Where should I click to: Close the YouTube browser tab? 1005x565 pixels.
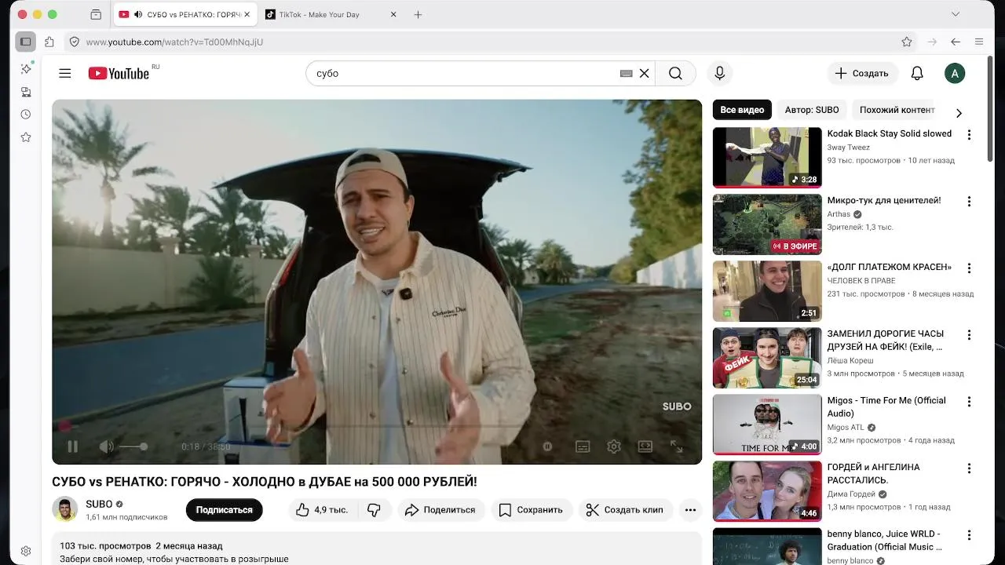point(247,14)
